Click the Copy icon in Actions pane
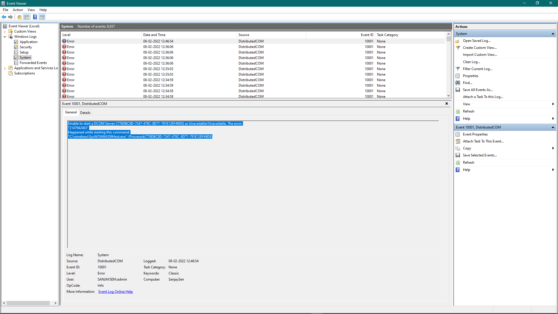Image resolution: width=558 pixels, height=314 pixels. click(x=458, y=148)
